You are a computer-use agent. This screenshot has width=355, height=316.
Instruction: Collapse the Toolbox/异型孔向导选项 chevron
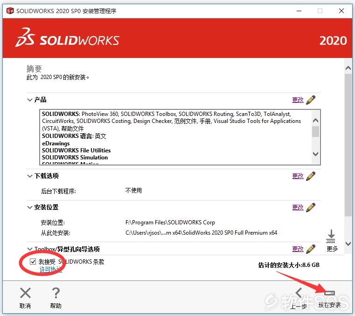tap(30, 249)
